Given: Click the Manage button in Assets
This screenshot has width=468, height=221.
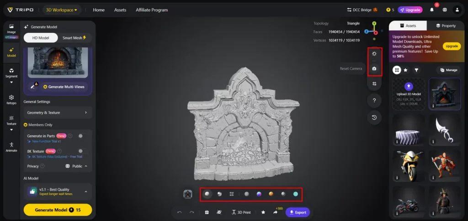Looking at the screenshot, I should tap(448, 70).
